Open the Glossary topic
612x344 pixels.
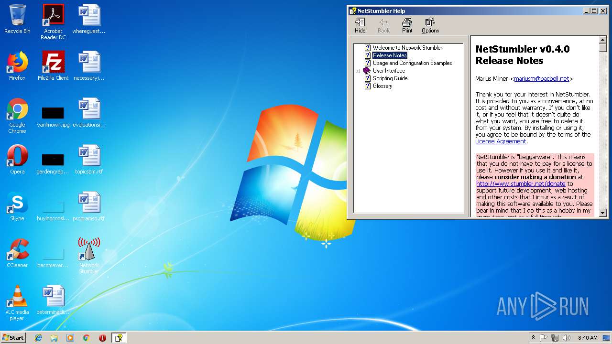click(382, 86)
